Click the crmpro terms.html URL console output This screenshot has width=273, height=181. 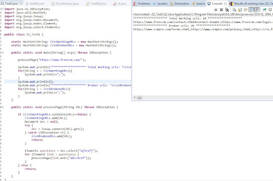click(162, 29)
